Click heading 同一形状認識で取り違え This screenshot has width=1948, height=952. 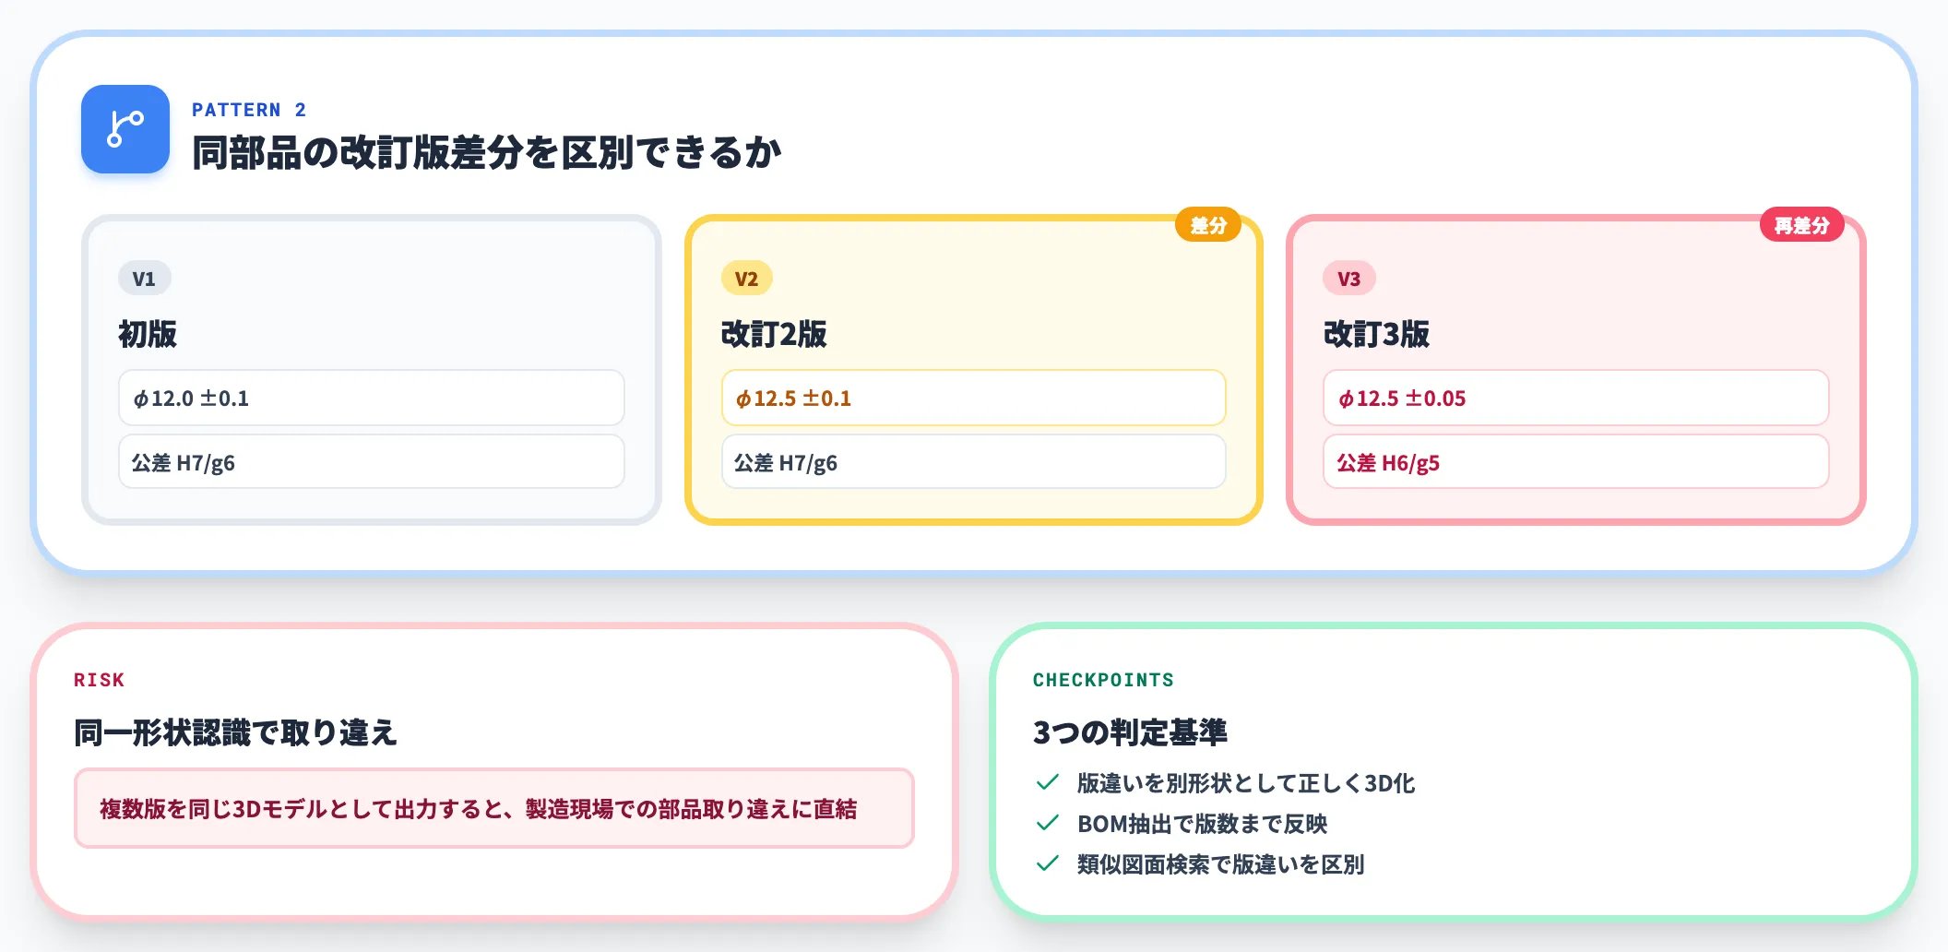[x=235, y=732]
